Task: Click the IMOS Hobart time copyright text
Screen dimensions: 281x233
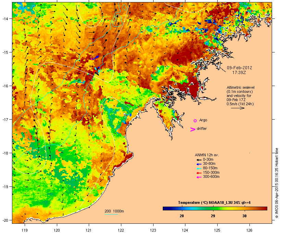Action: (x=277, y=183)
